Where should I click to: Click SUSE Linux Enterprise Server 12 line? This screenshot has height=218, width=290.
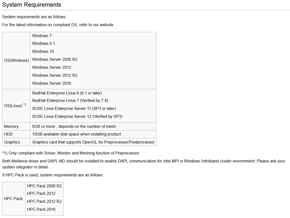pyautogui.click(x=77, y=116)
